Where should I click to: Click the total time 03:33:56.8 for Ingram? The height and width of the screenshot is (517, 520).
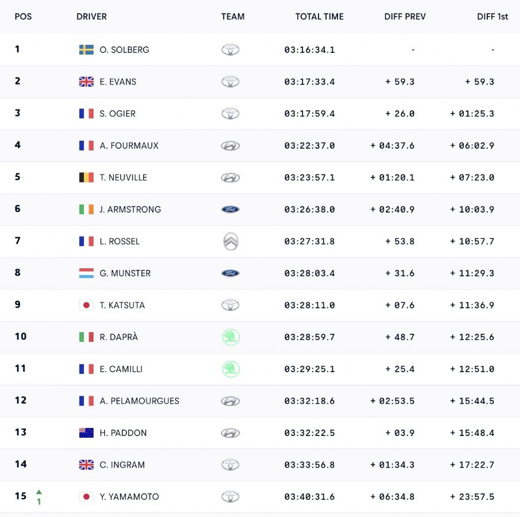pyautogui.click(x=309, y=465)
